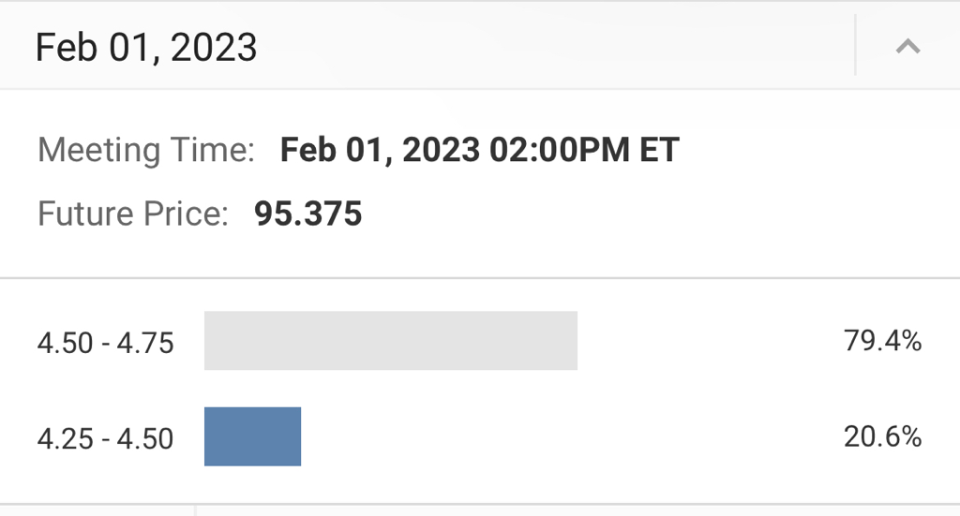960x516 pixels.
Task: Click the blue 4.25 - 4.50 probability bar
Action: (x=252, y=436)
